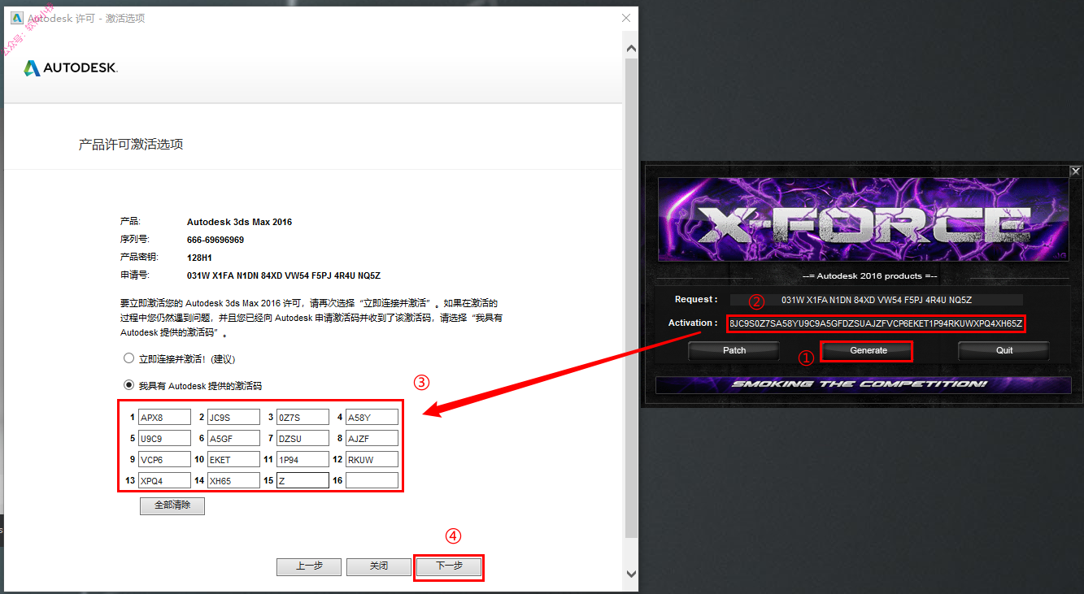Viewport: 1084px width, 594px height.
Task: Click the SMOKING THE COMPETITION banner
Action: coord(863,384)
